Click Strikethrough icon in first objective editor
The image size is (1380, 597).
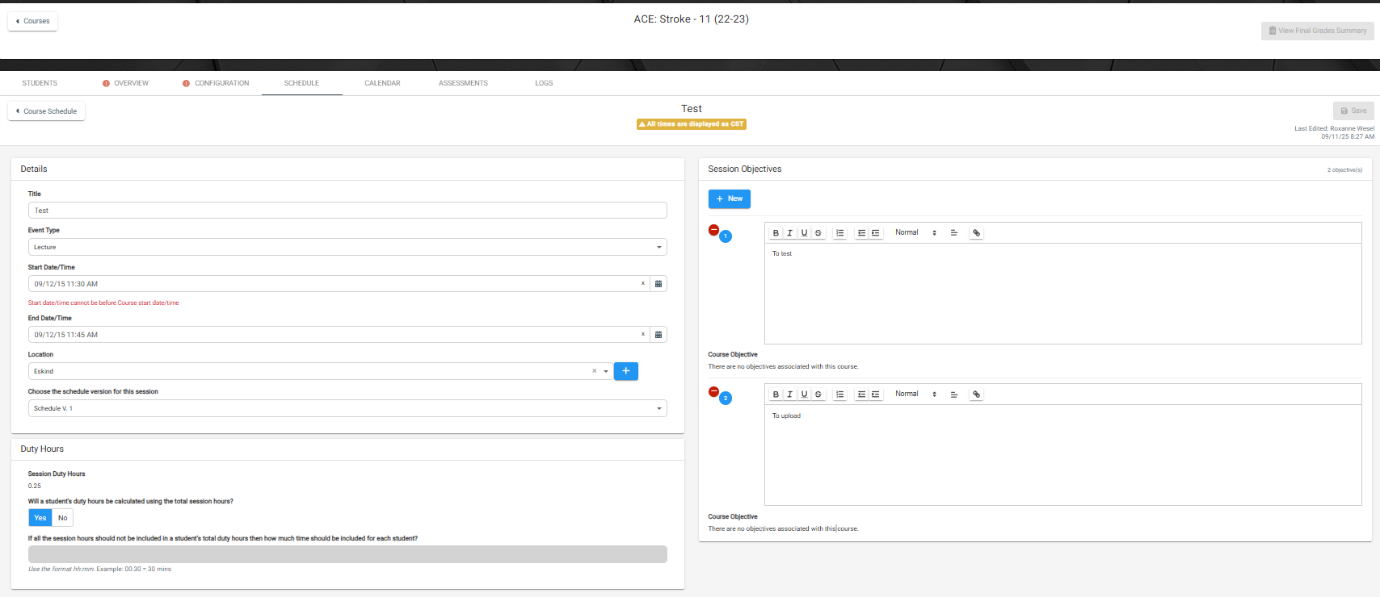pos(818,233)
